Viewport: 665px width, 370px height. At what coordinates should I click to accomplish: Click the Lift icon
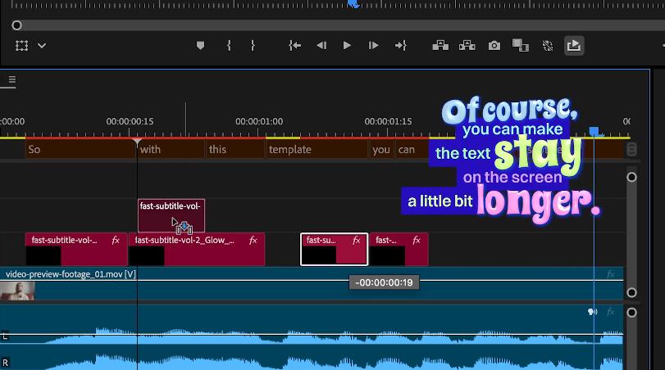pos(440,46)
